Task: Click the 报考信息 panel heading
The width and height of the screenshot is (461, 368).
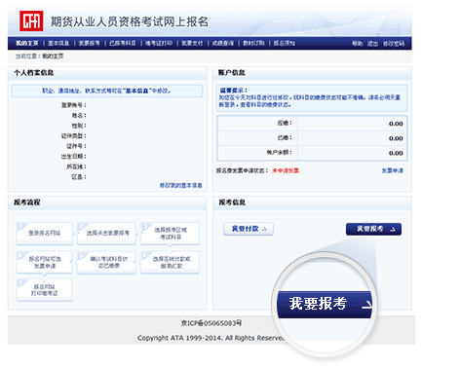Action: point(232,202)
